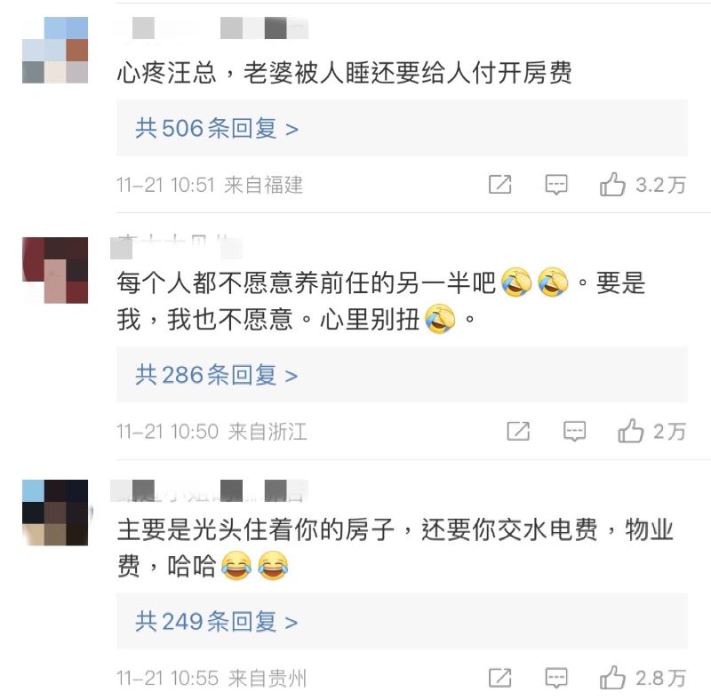Open third commenter's avatar profile
Viewport: 711px width, 700px height.
click(55, 513)
